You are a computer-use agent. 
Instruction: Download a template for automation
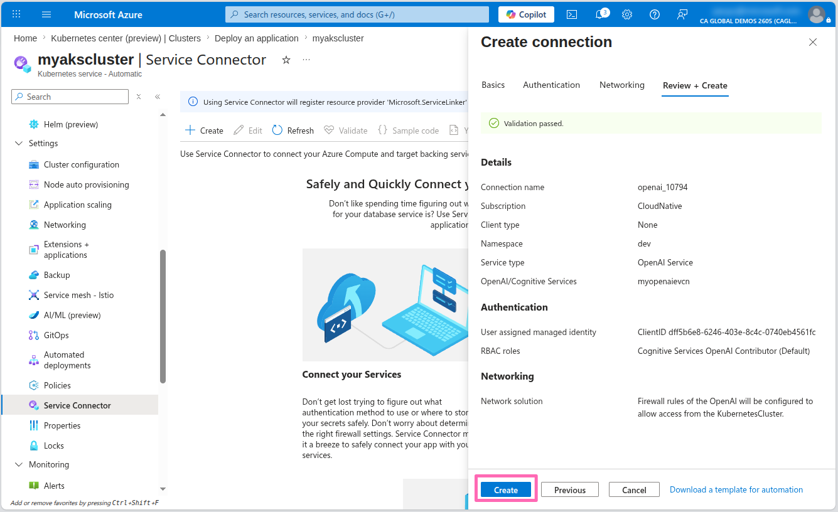coord(736,489)
